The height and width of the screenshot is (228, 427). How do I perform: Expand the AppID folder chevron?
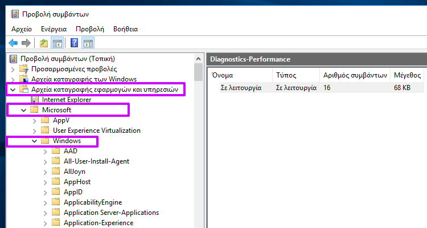(x=45, y=193)
